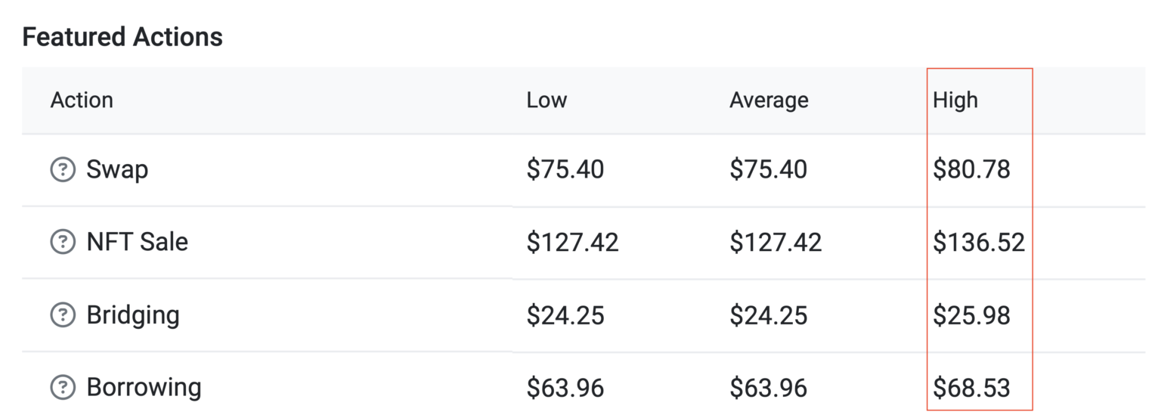This screenshot has height=418, width=1161.
Task: Choose the Bridging action label
Action: click(133, 315)
